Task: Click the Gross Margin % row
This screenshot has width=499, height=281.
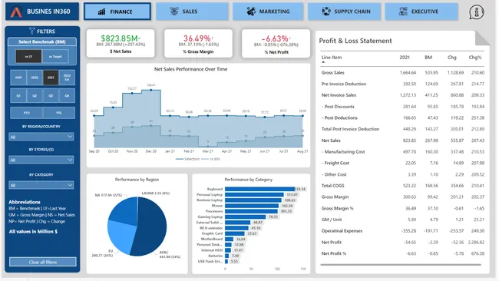Action: tap(402, 208)
